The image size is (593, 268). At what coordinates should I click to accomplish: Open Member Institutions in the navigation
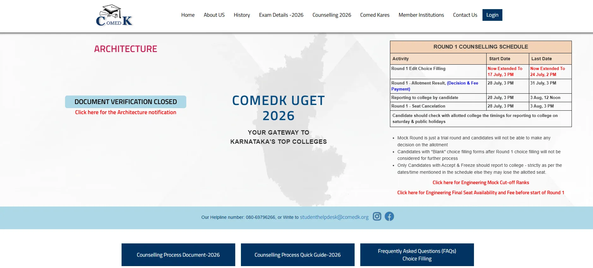[x=421, y=15]
